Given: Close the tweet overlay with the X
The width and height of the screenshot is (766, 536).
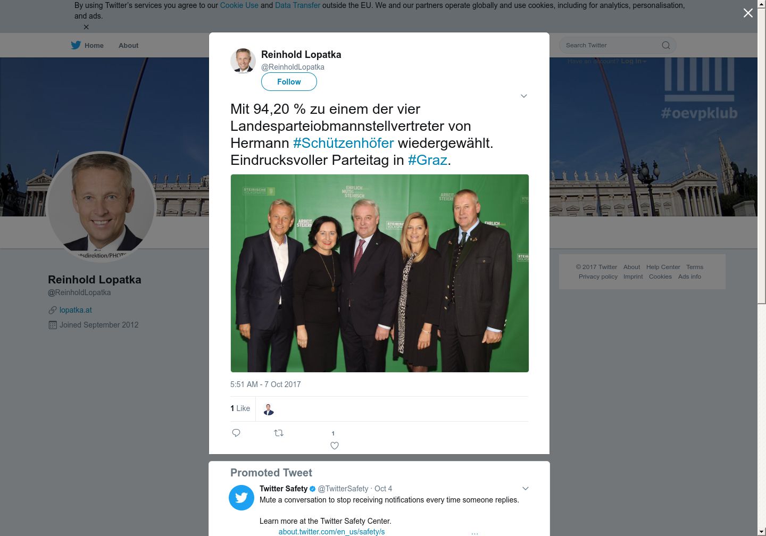Looking at the screenshot, I should pyautogui.click(x=748, y=13).
